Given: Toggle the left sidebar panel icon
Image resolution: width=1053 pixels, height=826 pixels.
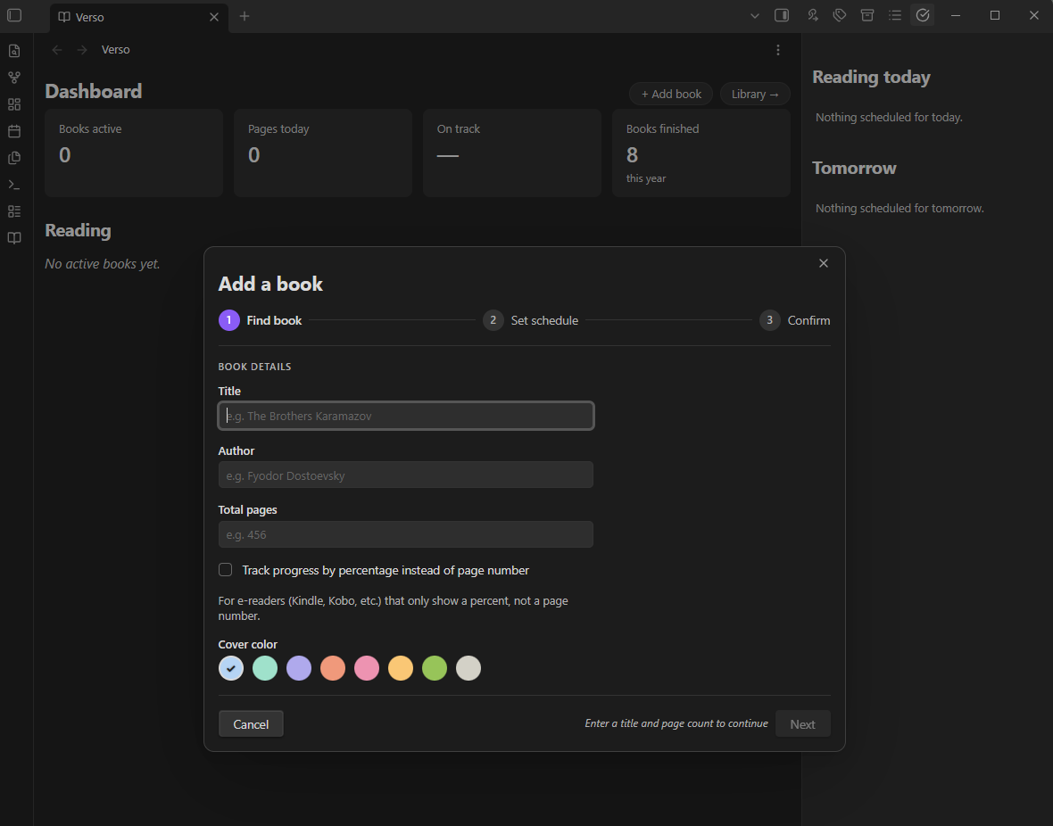Looking at the screenshot, I should [14, 15].
